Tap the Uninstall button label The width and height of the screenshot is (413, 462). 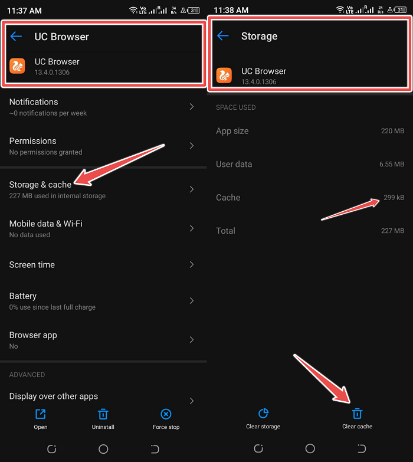point(103,427)
